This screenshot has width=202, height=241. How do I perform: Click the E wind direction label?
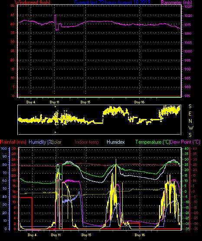coord(190,114)
